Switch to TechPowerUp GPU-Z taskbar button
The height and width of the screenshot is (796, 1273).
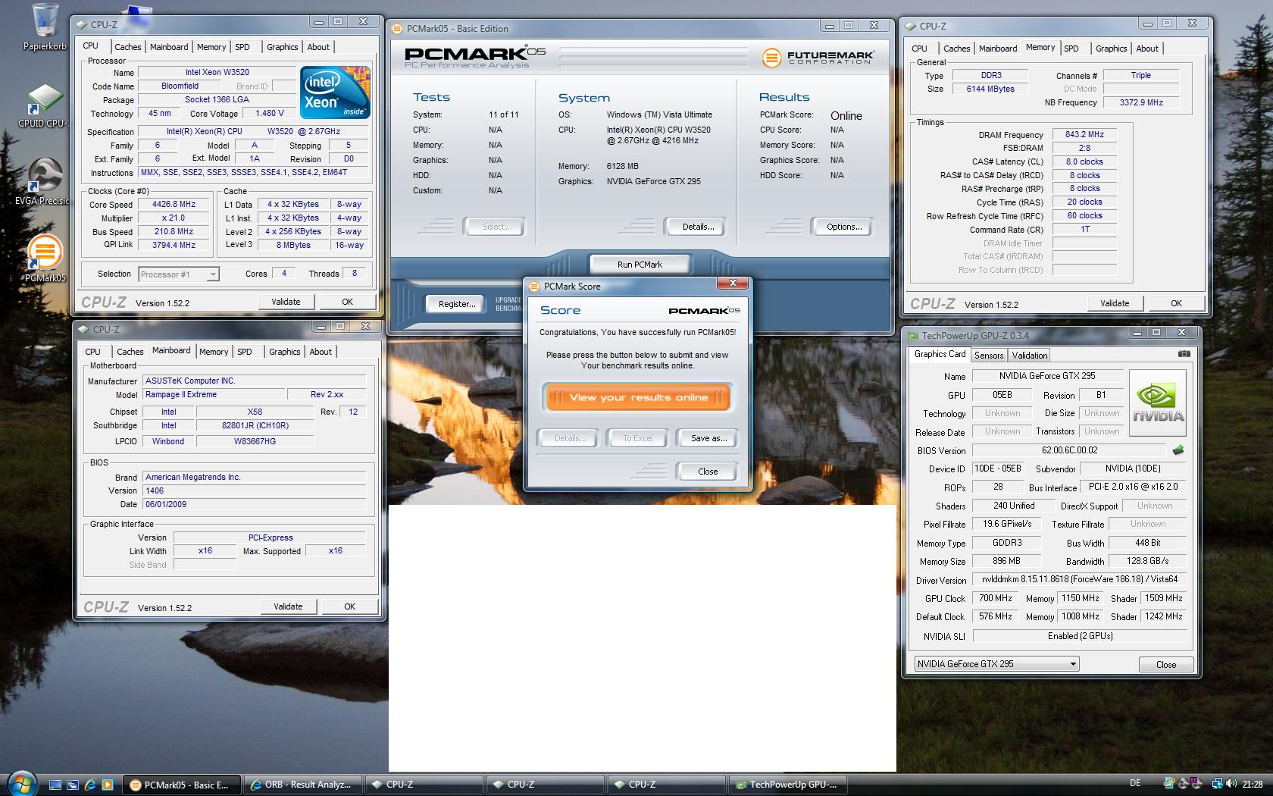788,785
